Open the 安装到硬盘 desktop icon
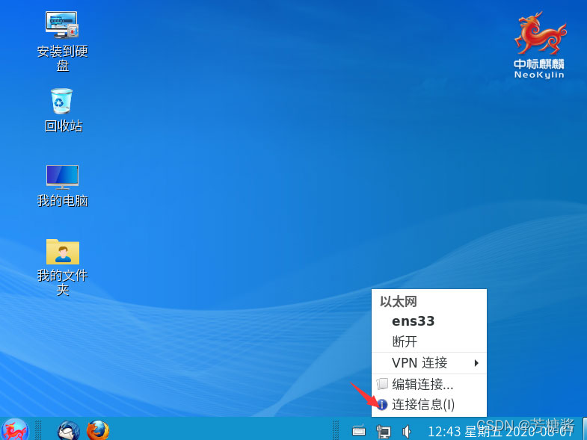 point(62,41)
